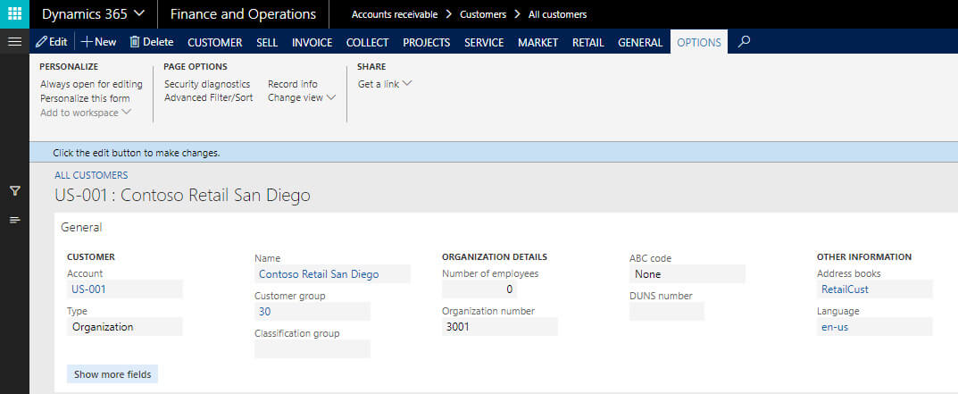The width and height of the screenshot is (958, 394).
Task: Click Personalize this form
Action: [85, 98]
